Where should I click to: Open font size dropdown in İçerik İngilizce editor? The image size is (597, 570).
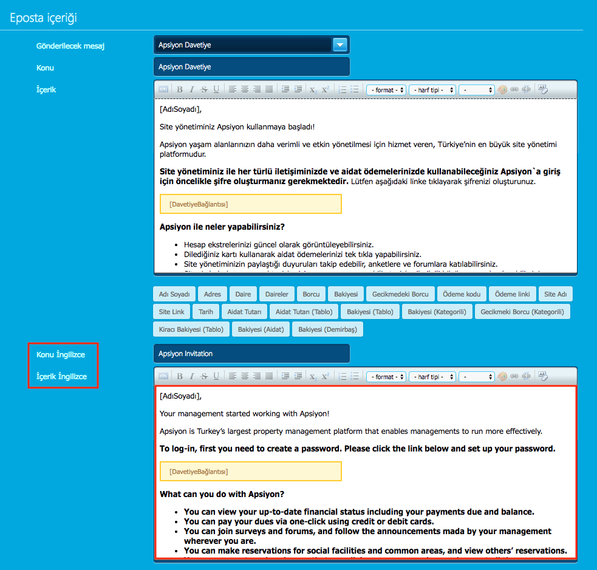[477, 376]
